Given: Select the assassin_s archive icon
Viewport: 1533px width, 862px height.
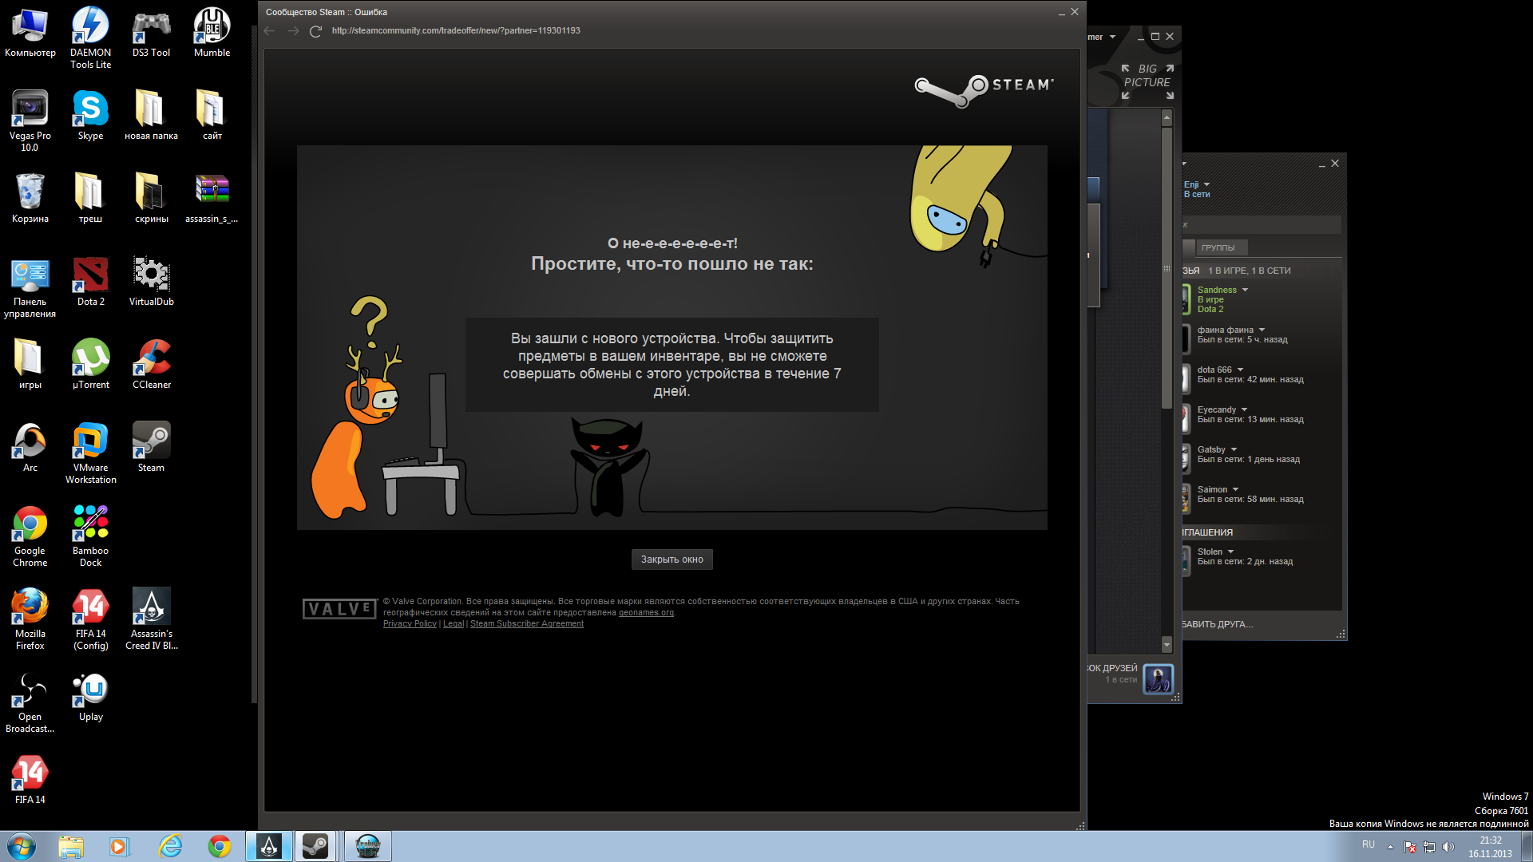Looking at the screenshot, I should (212, 199).
